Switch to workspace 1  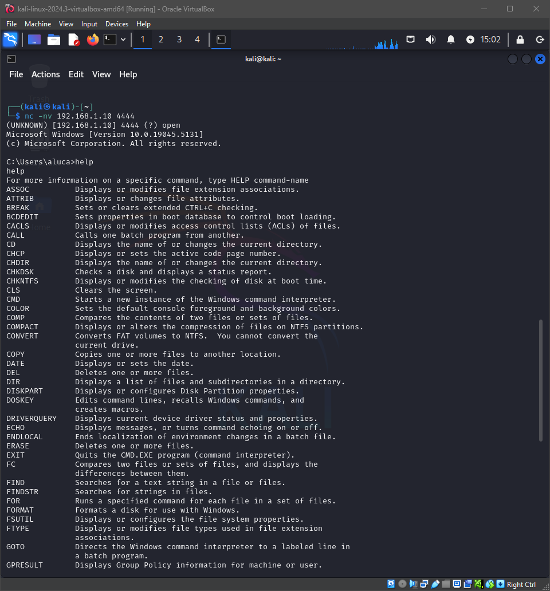tap(143, 40)
